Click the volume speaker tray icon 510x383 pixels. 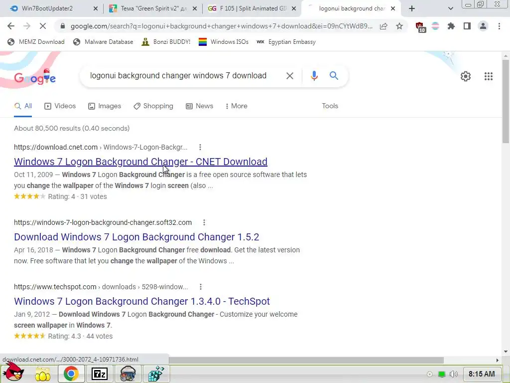(x=454, y=374)
